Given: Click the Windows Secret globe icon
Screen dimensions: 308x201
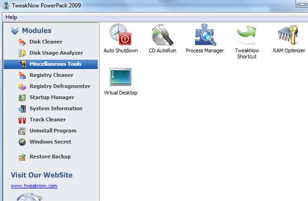Looking at the screenshot, I should [22, 142].
